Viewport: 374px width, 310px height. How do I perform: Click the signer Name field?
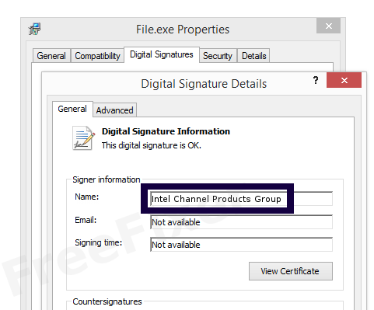[241, 199]
